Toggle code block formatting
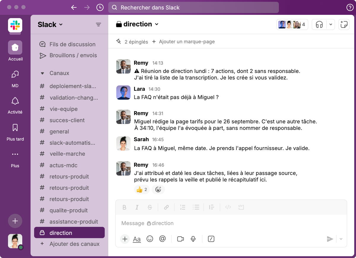Viewport: 356px width, 258px height. pos(241,207)
